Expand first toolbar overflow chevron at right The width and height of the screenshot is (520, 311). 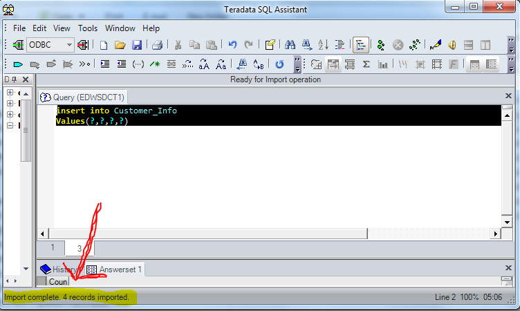click(x=511, y=45)
